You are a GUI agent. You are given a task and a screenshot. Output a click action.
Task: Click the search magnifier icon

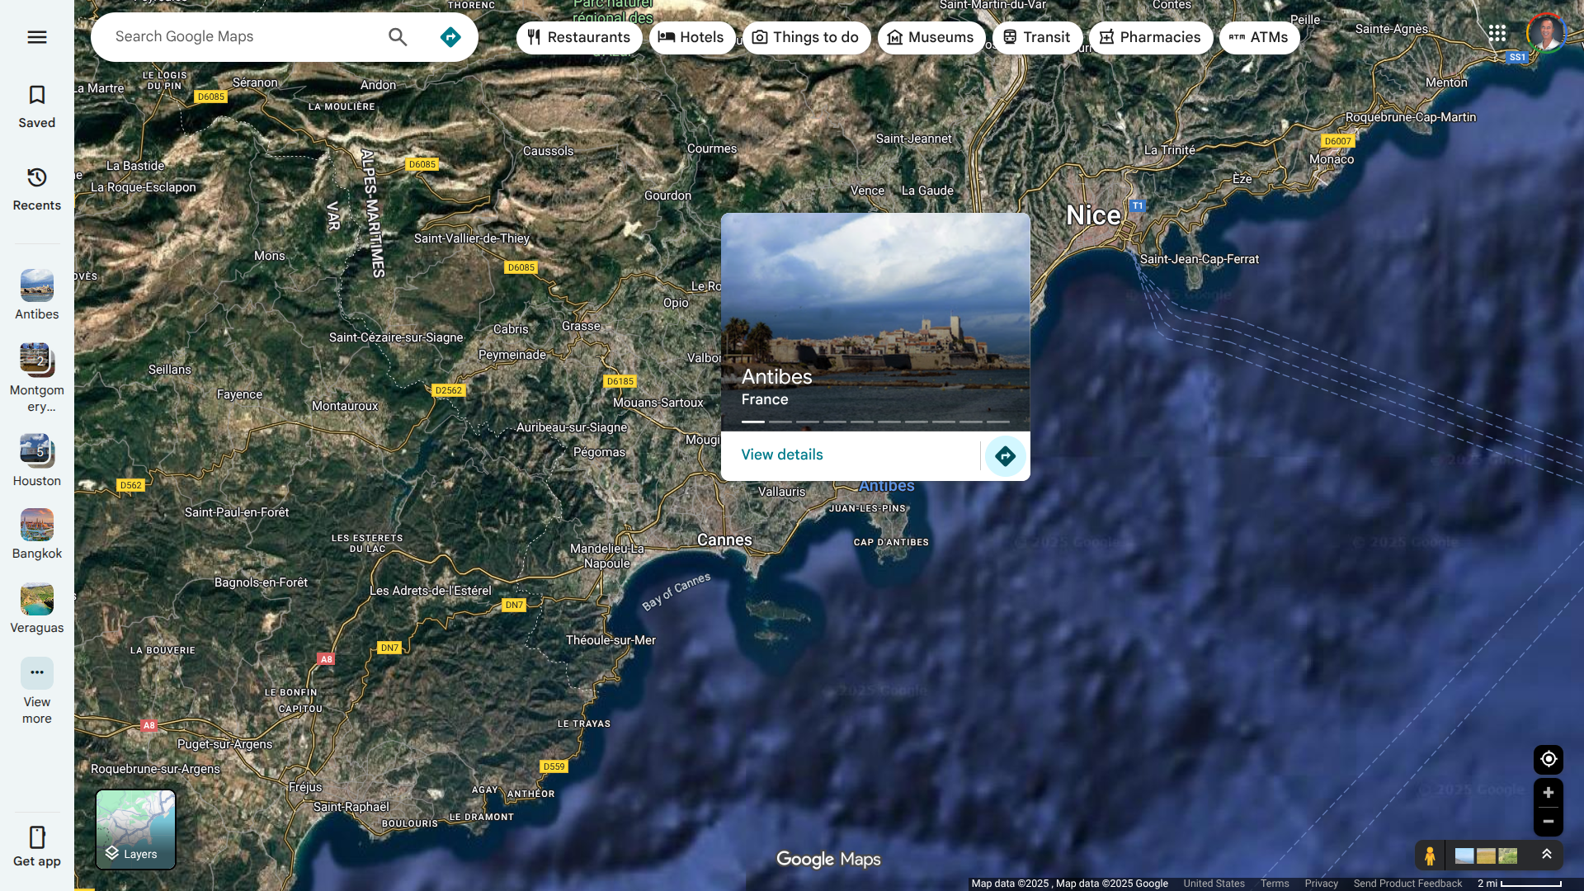tap(398, 37)
